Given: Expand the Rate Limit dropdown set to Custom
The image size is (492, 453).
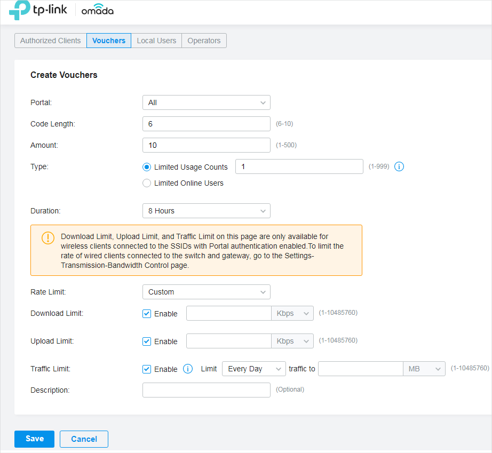Looking at the screenshot, I should tap(206, 292).
